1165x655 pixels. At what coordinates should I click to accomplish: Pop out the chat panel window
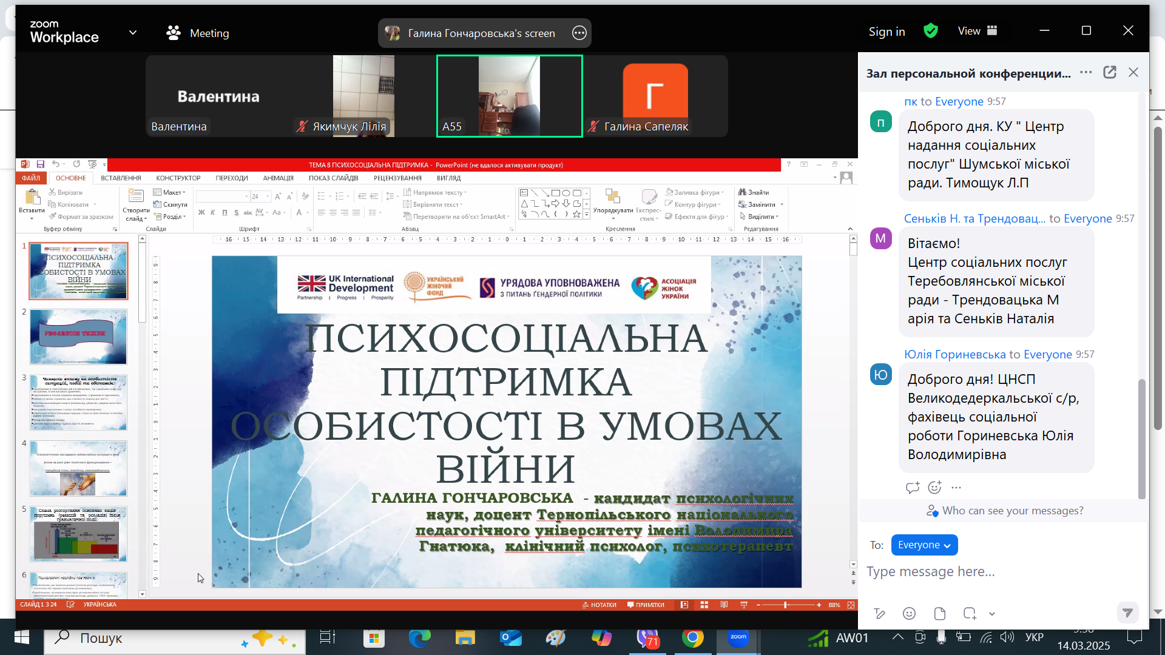coord(1110,73)
